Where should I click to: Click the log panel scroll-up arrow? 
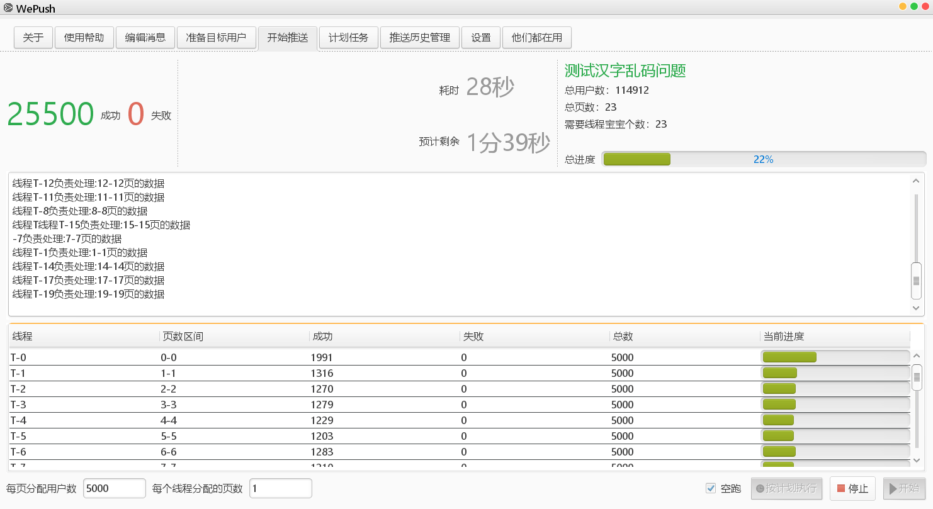(x=916, y=181)
